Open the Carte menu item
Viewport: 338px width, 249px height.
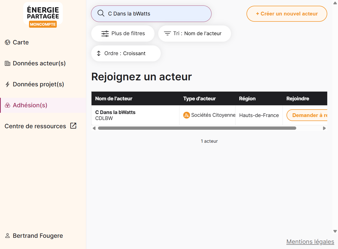pyautogui.click(x=43, y=42)
